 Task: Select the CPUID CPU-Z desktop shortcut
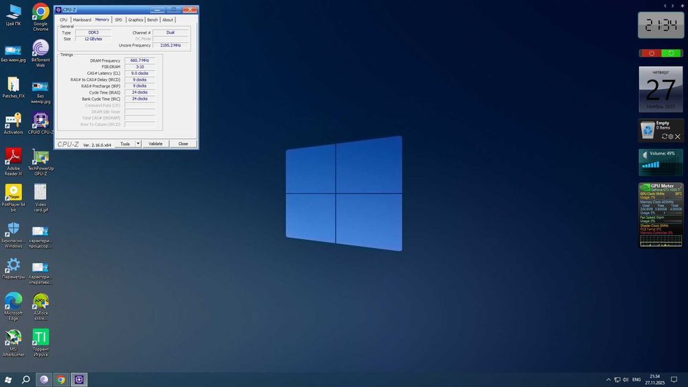pyautogui.click(x=41, y=124)
